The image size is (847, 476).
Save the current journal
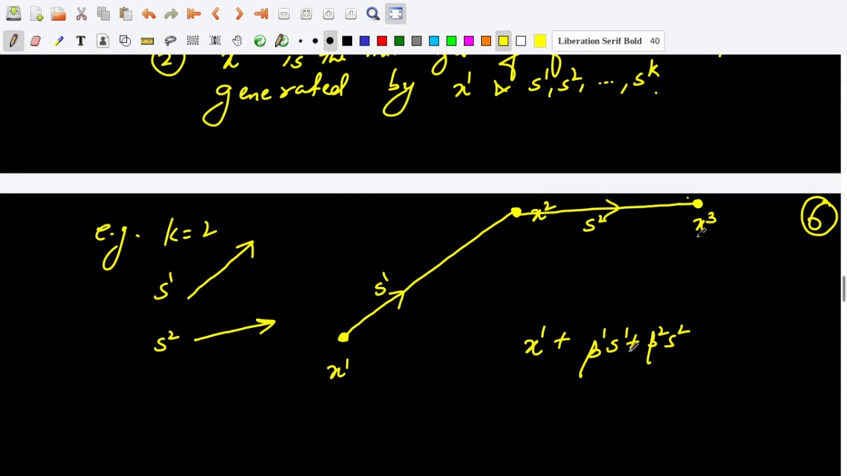click(x=13, y=14)
